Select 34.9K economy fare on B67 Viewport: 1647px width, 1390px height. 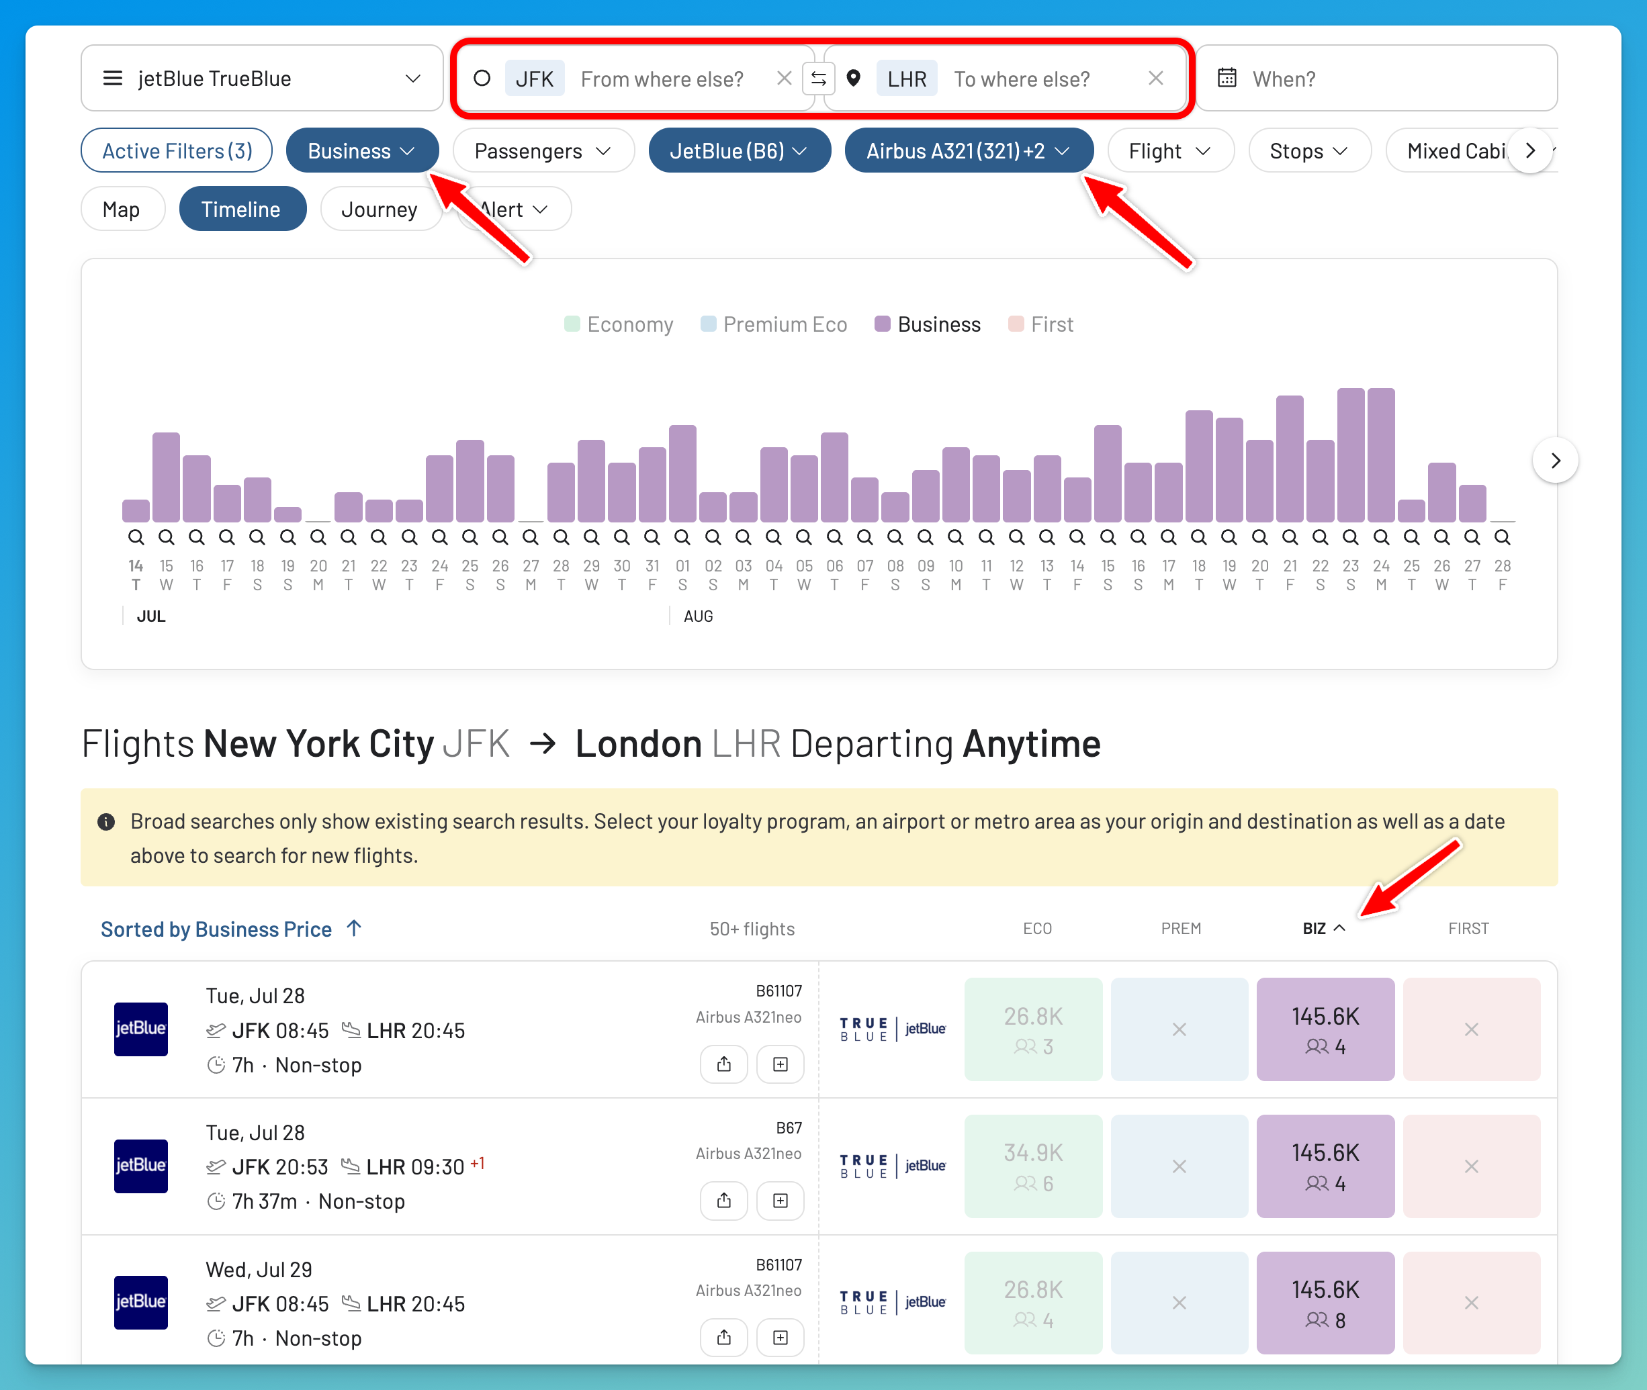[x=1033, y=1166]
